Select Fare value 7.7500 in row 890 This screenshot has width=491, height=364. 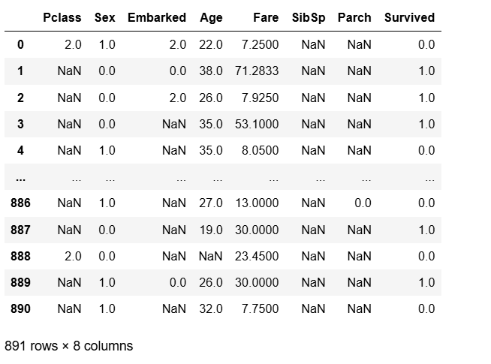pos(261,308)
